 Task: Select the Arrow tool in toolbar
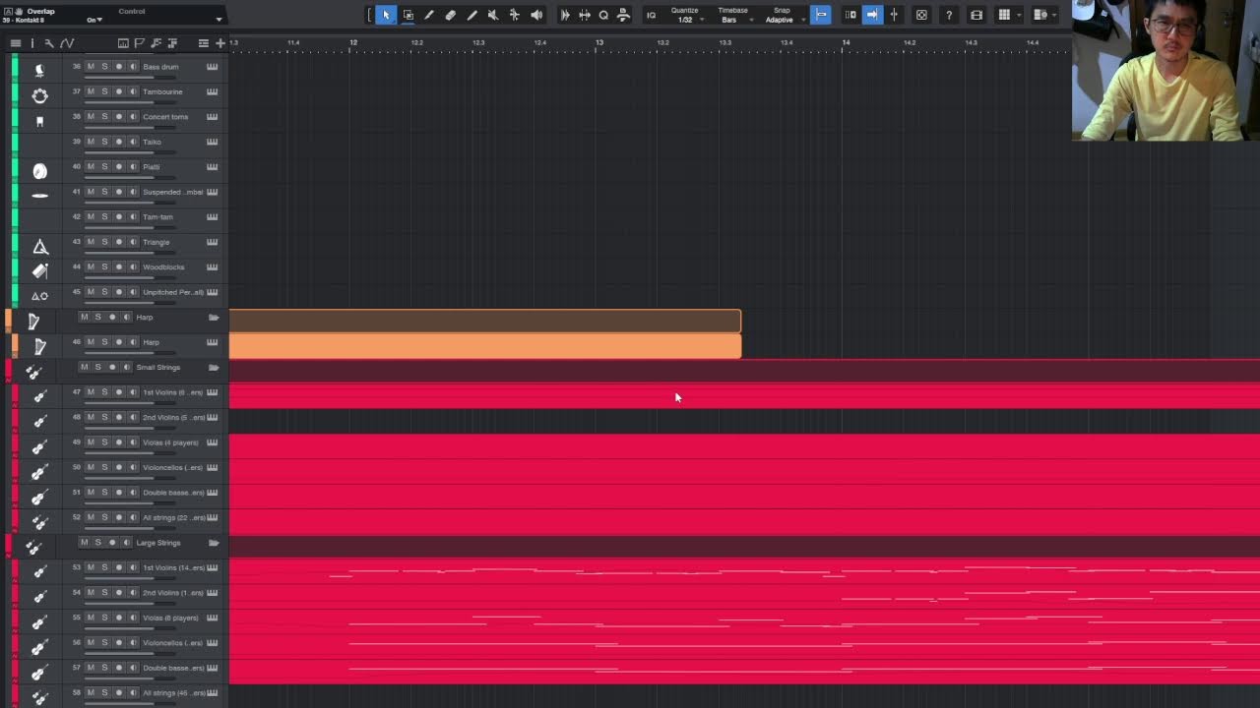pos(386,15)
